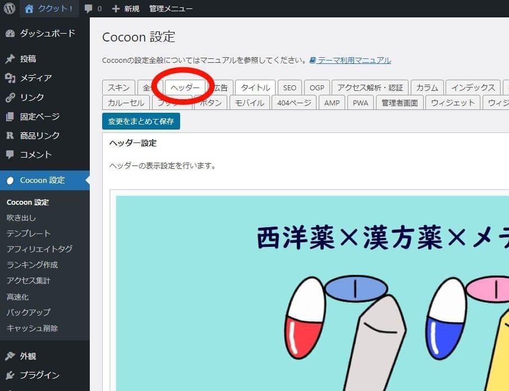
Task: Open the テーマ利用マニュアル link
Action: point(354,60)
